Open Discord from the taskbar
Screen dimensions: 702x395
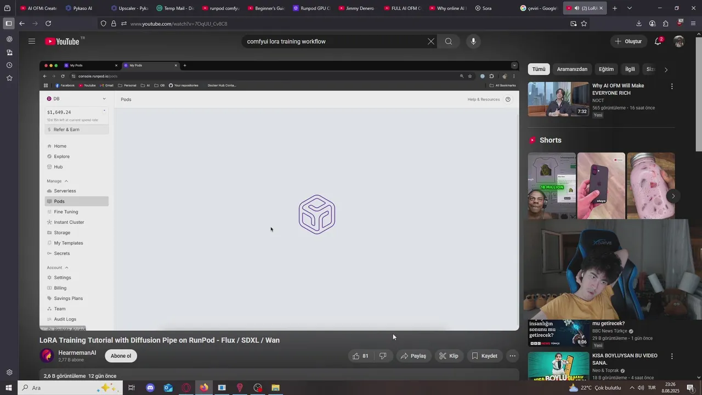pyautogui.click(x=150, y=388)
